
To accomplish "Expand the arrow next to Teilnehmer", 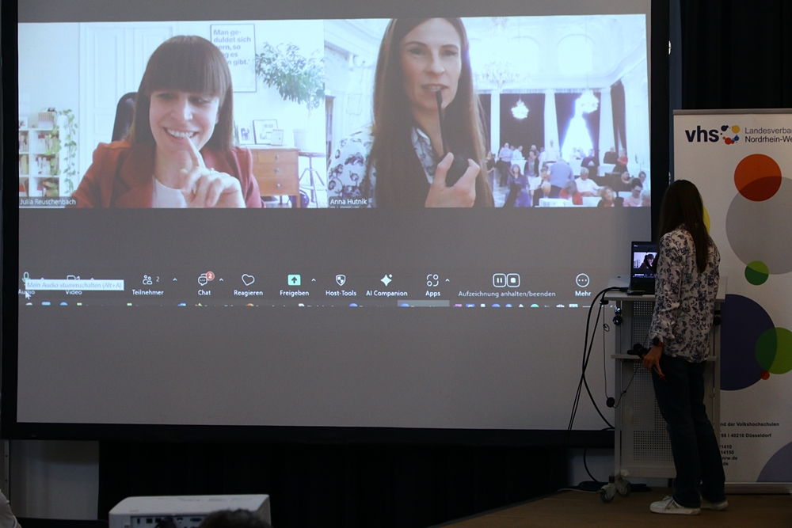I will [x=175, y=280].
